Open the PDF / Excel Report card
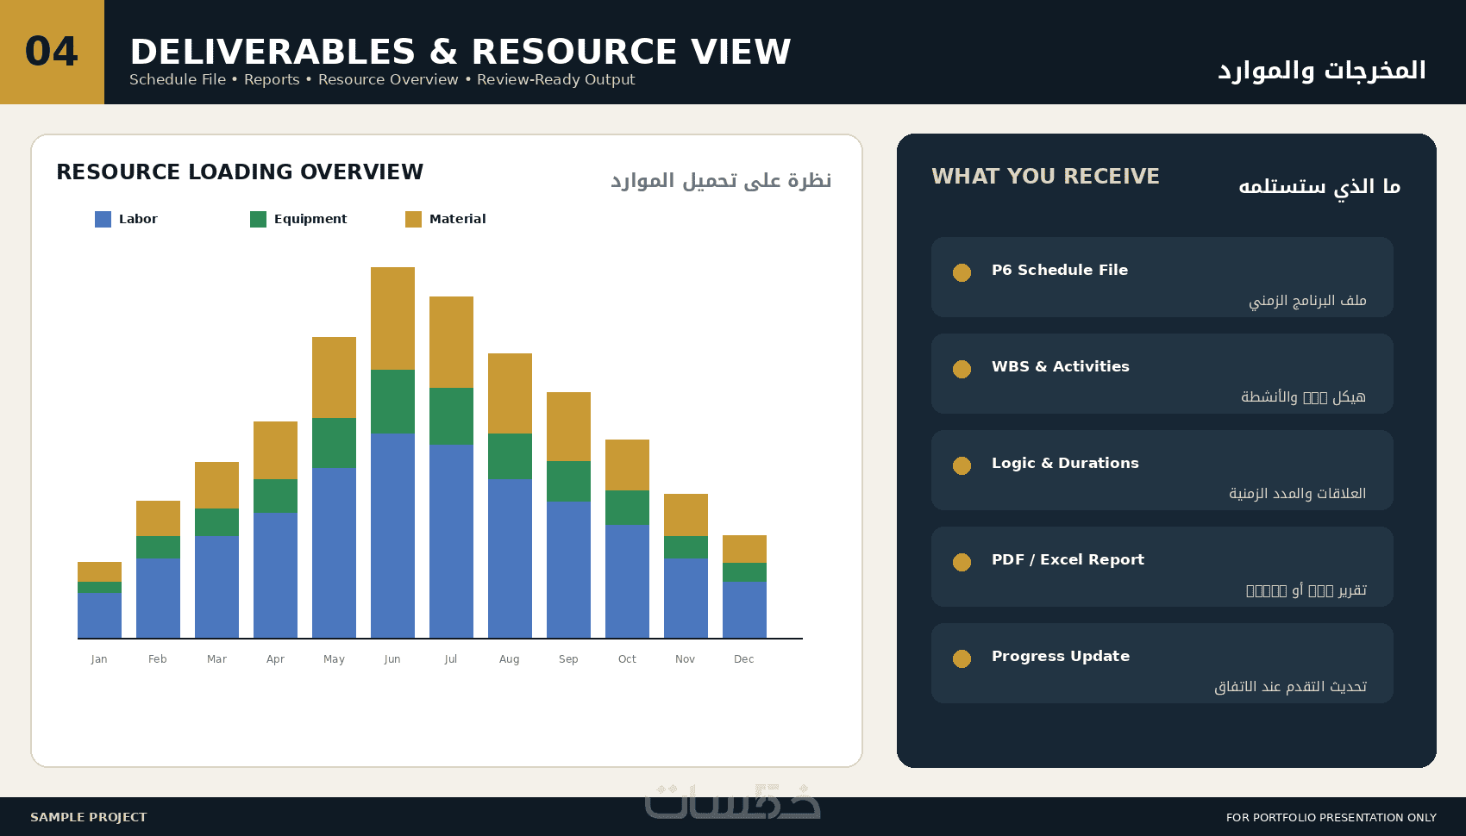1466x836 pixels. pyautogui.click(x=1162, y=566)
